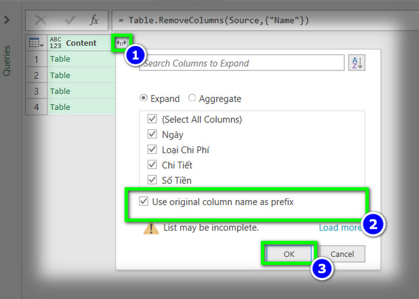Select Table cell in row 1
Screen dimensions: 419x299
pos(81,59)
